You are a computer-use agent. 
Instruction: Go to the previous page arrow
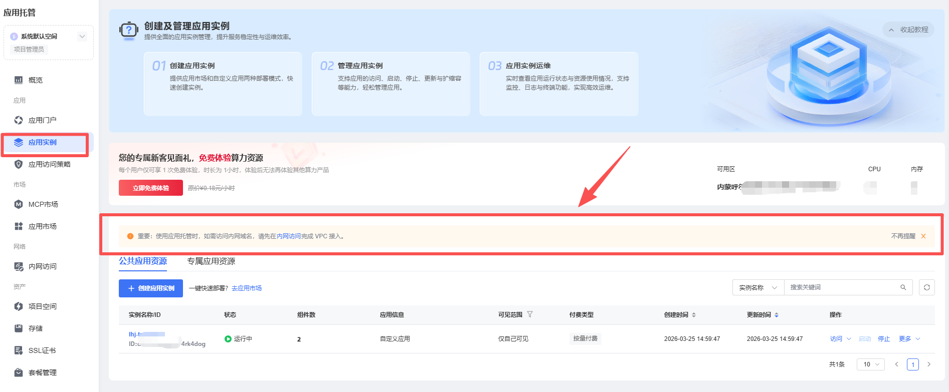click(x=897, y=364)
